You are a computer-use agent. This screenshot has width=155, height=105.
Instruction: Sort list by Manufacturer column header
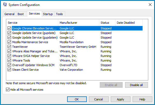[x=79, y=23]
